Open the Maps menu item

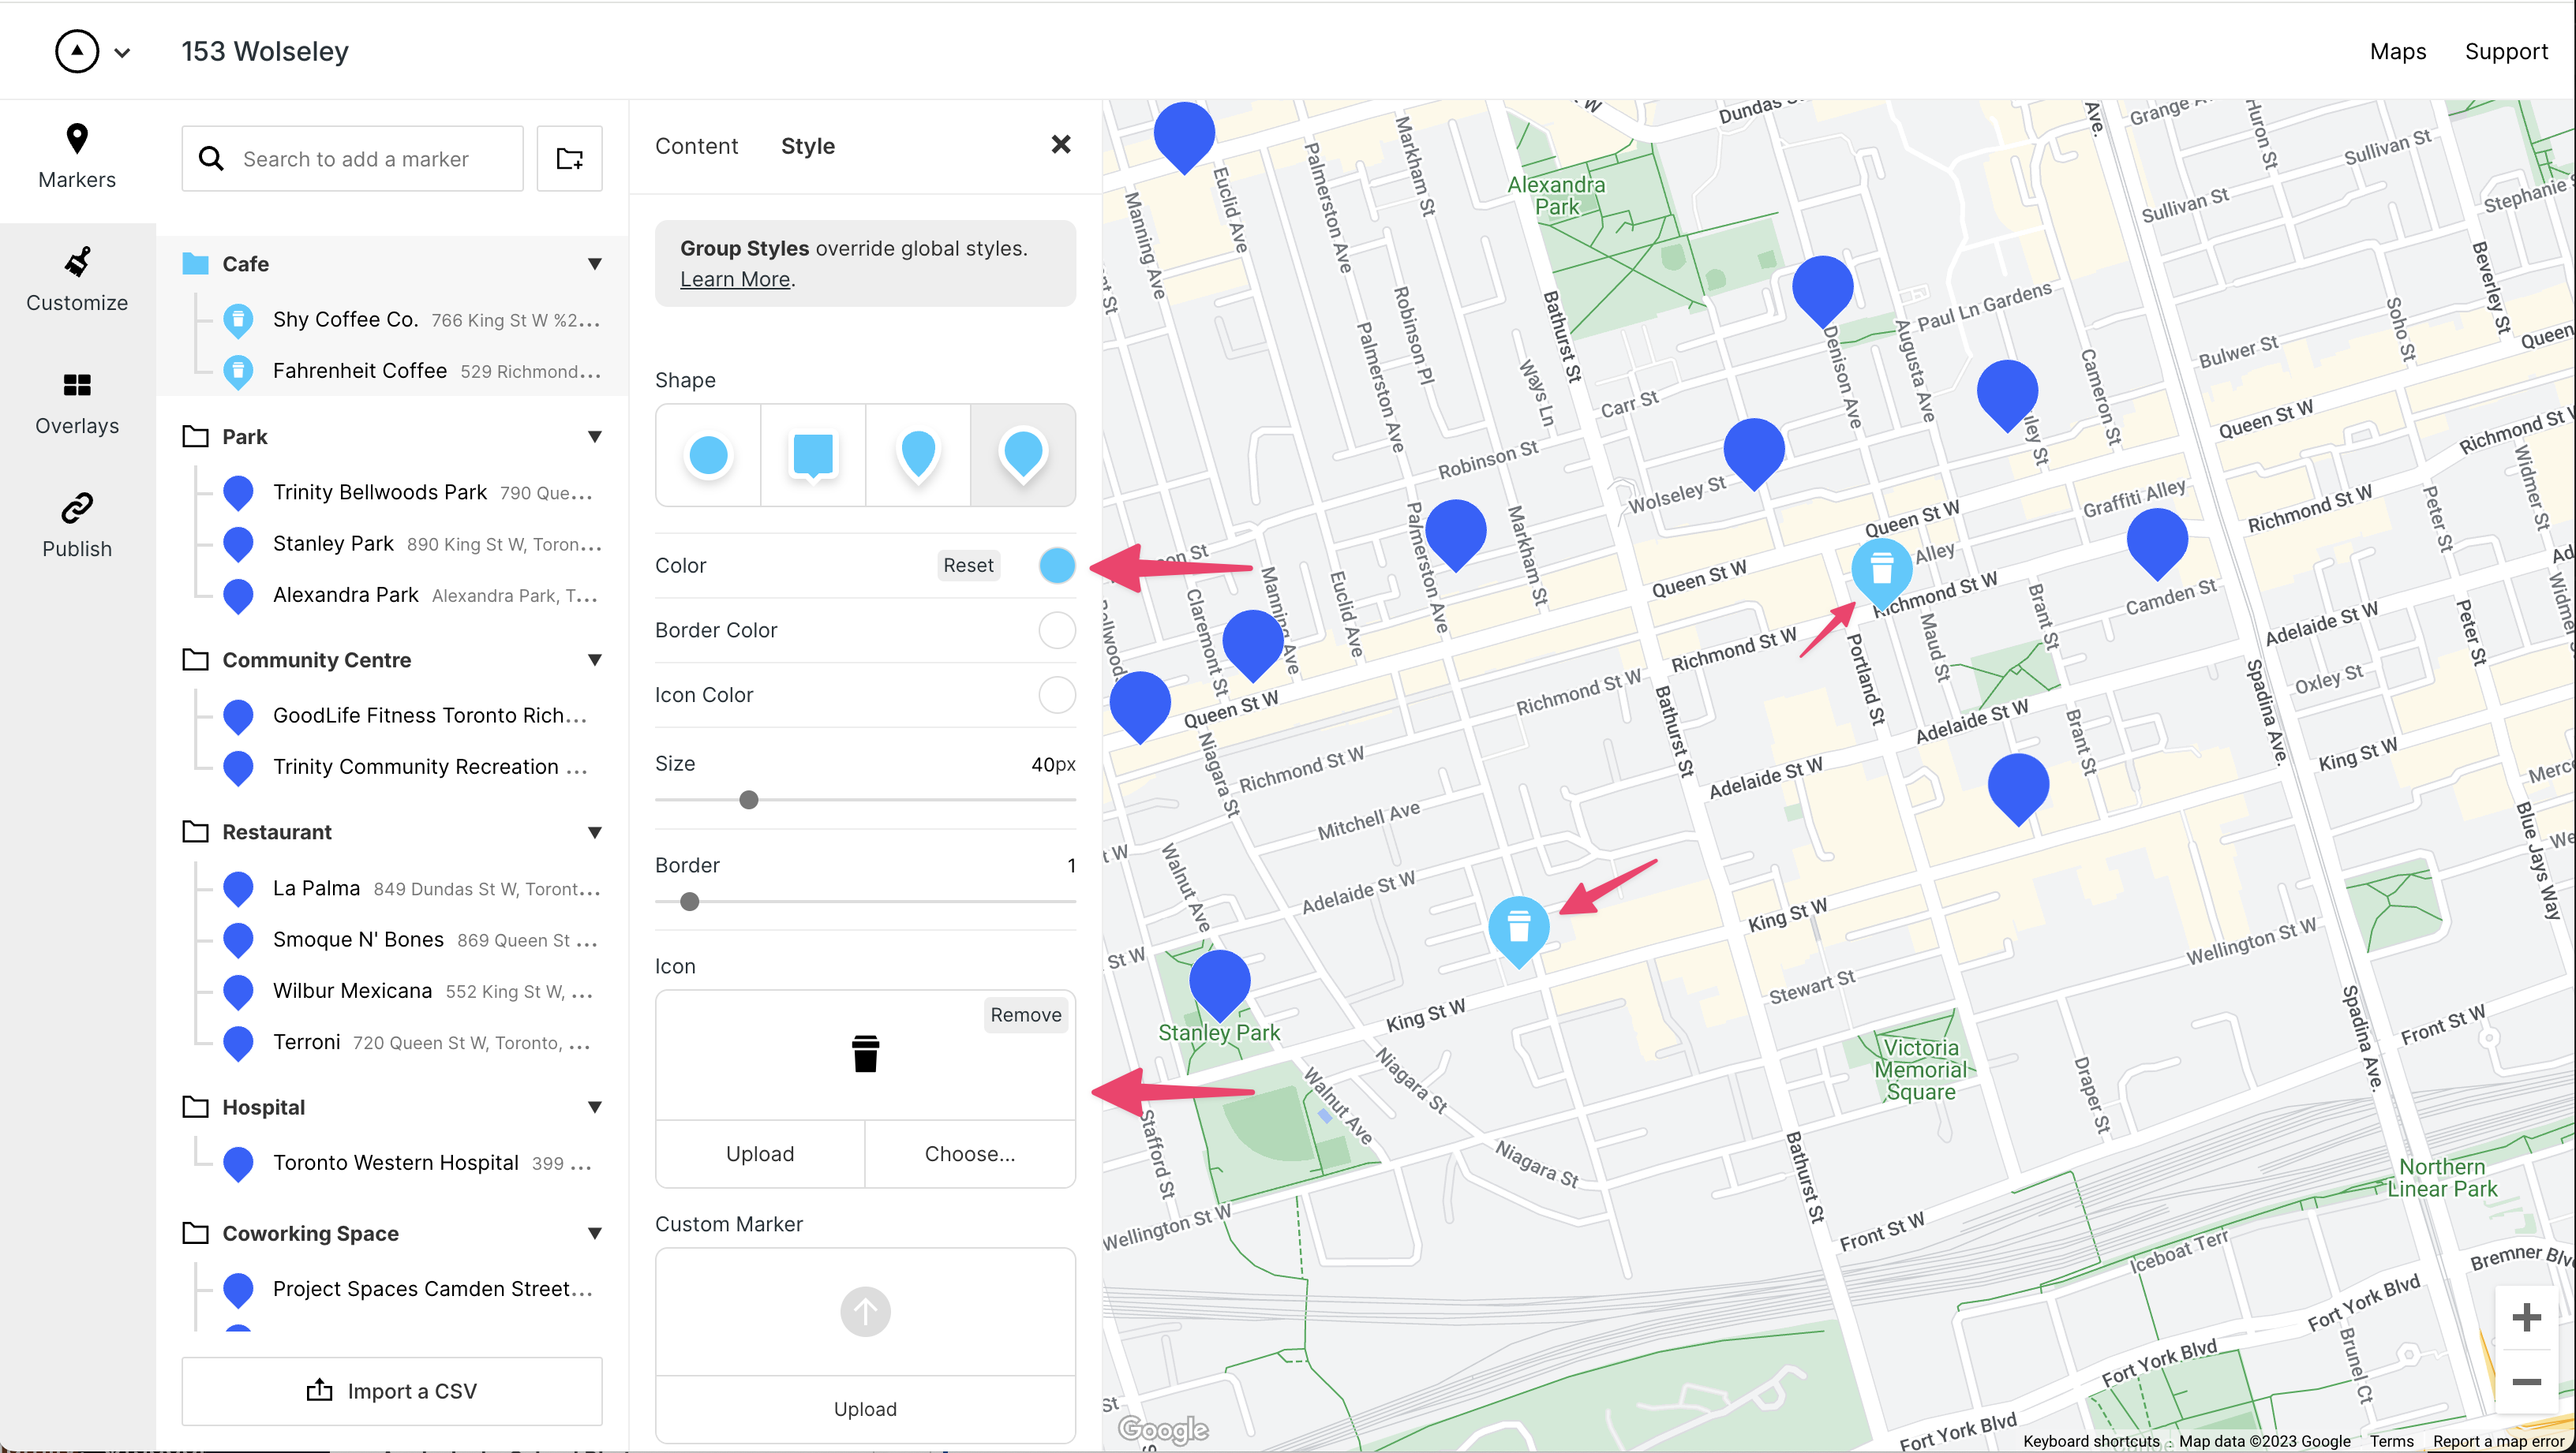2398,51
